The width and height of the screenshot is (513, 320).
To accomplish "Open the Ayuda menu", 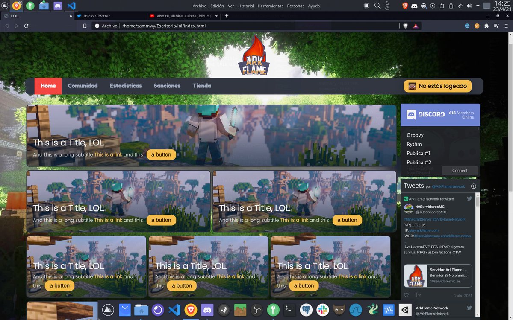I will [314, 6].
